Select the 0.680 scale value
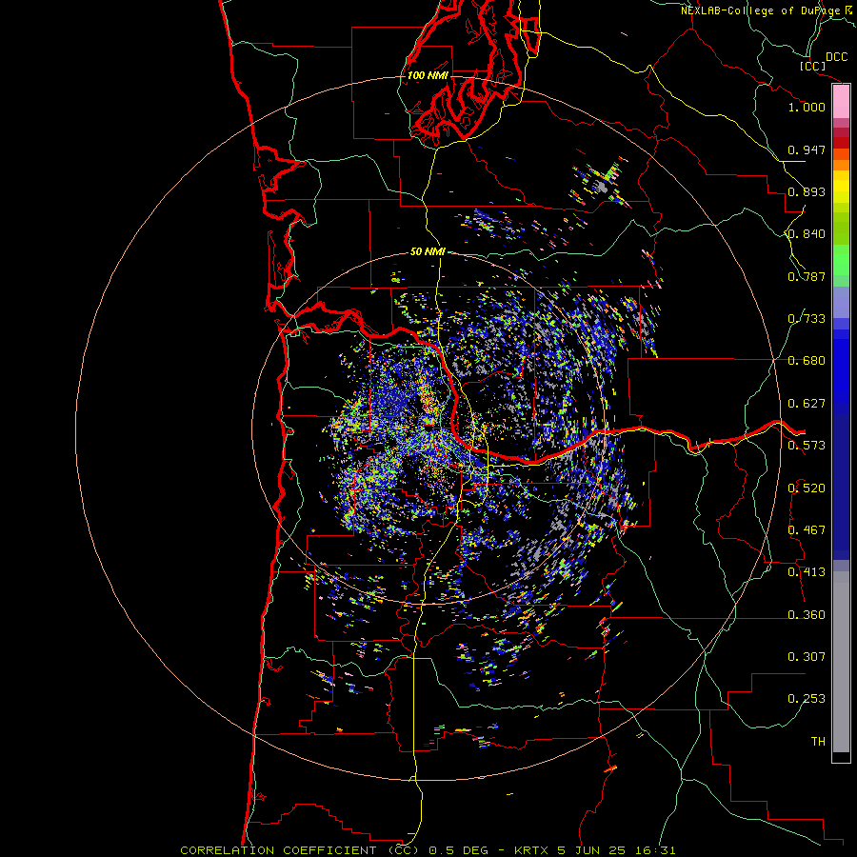 807,361
